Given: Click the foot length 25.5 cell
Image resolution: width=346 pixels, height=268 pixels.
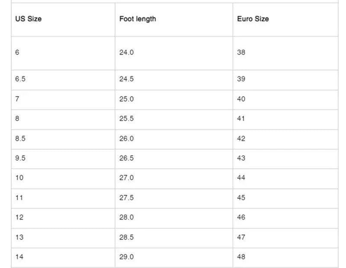Looking at the screenshot, I should coord(127,118).
